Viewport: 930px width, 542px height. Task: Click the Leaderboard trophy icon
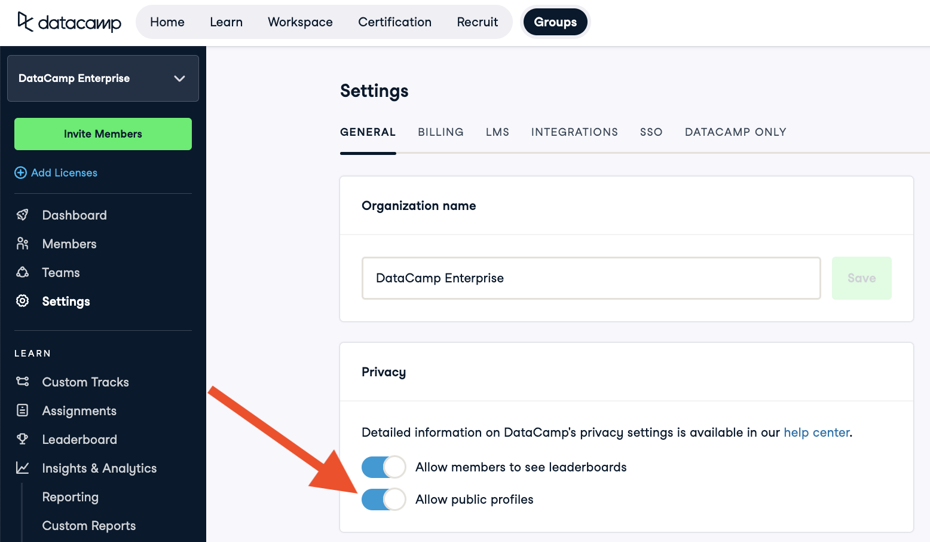23,439
